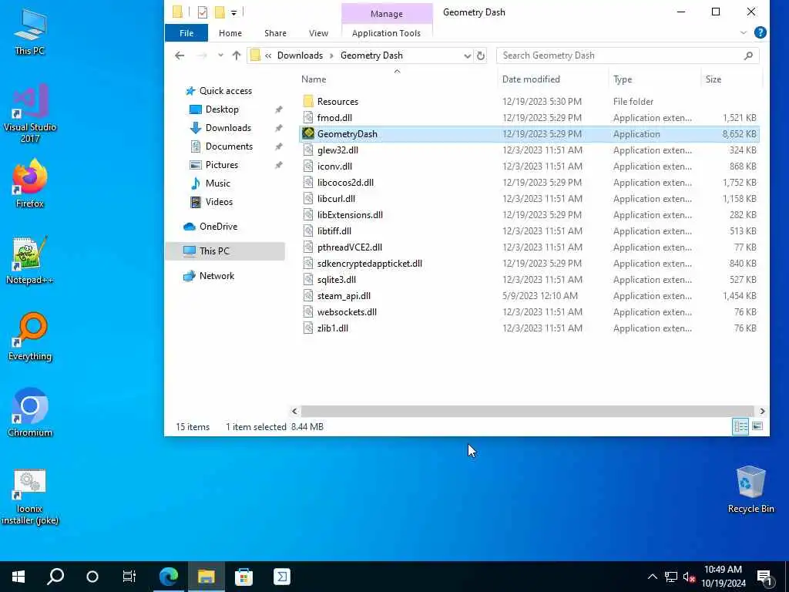Click the New folder quick access icon
This screenshot has width=789, height=592.
coord(220,12)
